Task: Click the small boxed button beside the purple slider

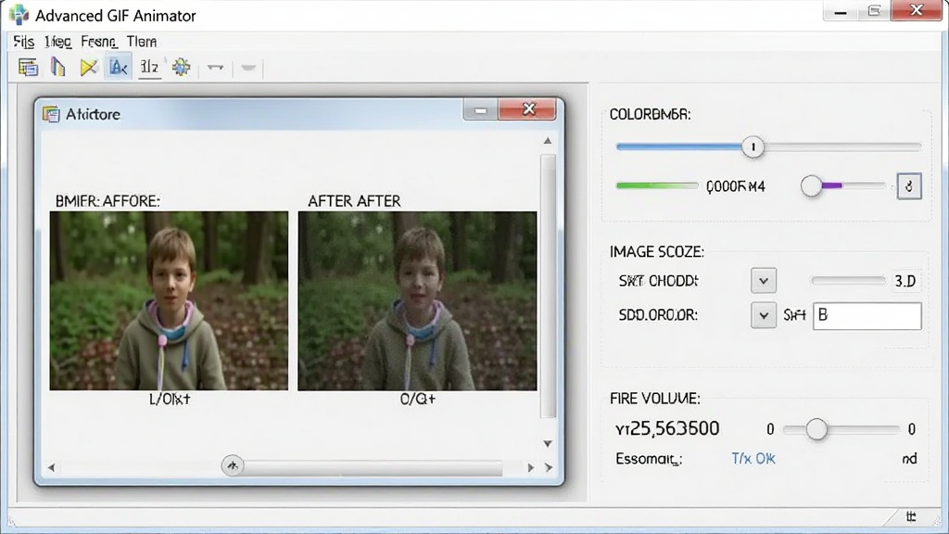Action: pyautogui.click(x=908, y=186)
